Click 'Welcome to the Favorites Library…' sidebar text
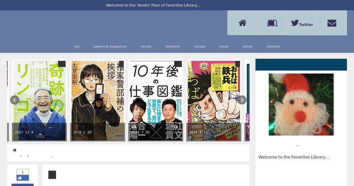The height and width of the screenshot is (186, 354). pyautogui.click(x=294, y=157)
